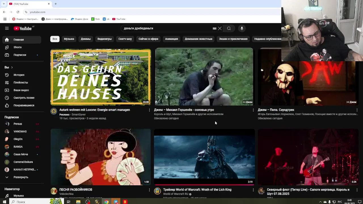The width and height of the screenshot is (363, 204).
Task: Open options for Джем – Михаил Горшенёв mix
Action: pos(253,110)
